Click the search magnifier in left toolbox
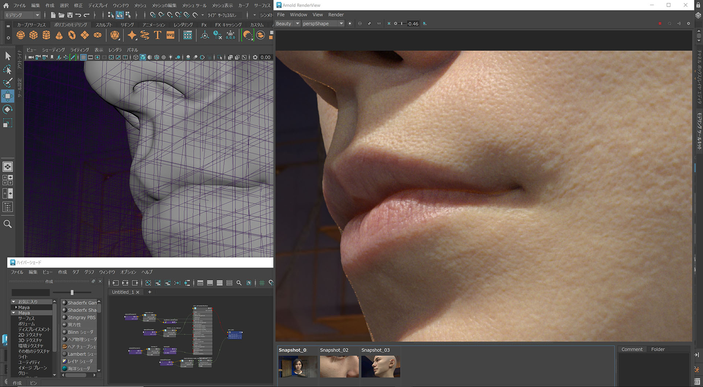 click(8, 224)
